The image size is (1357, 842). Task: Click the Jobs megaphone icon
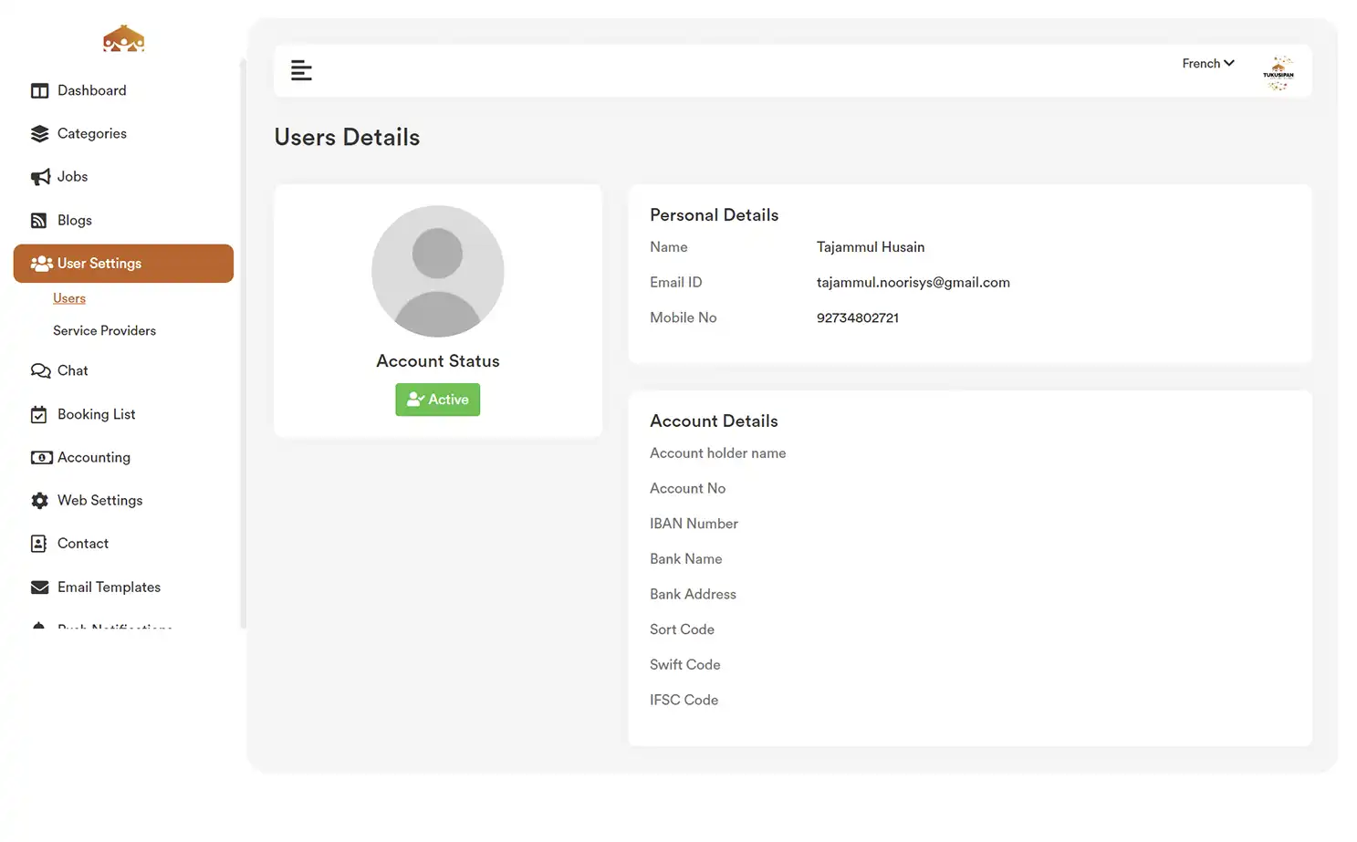[x=40, y=176]
